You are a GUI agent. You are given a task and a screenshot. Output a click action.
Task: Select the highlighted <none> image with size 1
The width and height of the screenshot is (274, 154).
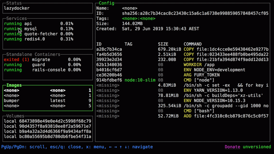click(x=48, y=90)
